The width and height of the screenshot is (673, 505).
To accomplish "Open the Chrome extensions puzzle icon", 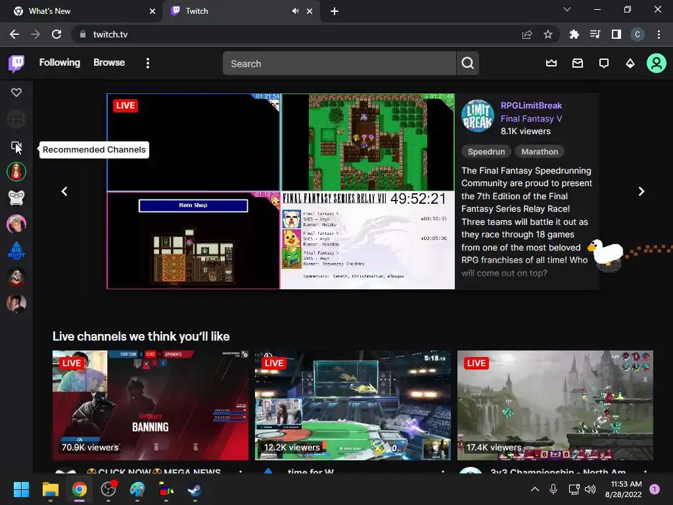I will [574, 35].
